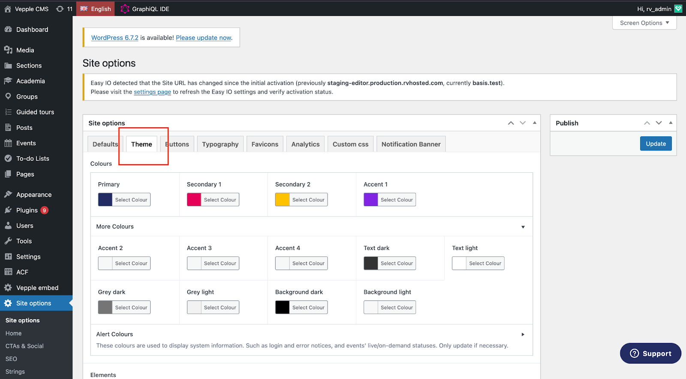
Task: Move Site options panel up arrow
Action: tap(511, 123)
